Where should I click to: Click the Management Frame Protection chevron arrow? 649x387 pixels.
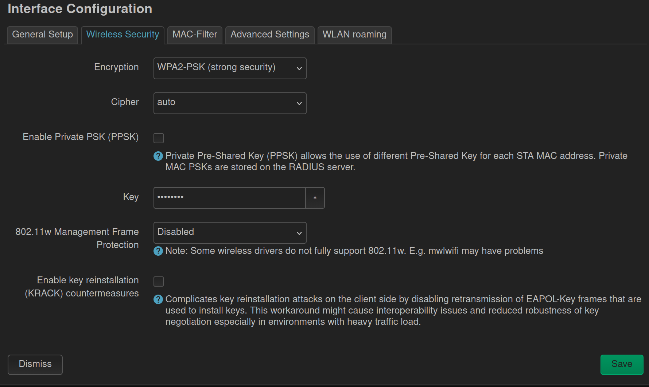pyautogui.click(x=299, y=233)
